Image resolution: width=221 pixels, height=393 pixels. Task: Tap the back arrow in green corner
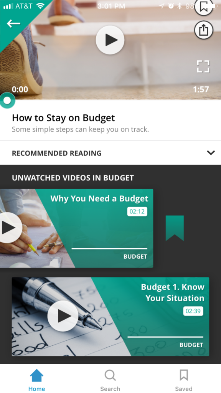click(13, 23)
